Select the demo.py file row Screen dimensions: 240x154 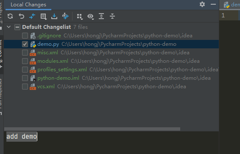[111, 44]
